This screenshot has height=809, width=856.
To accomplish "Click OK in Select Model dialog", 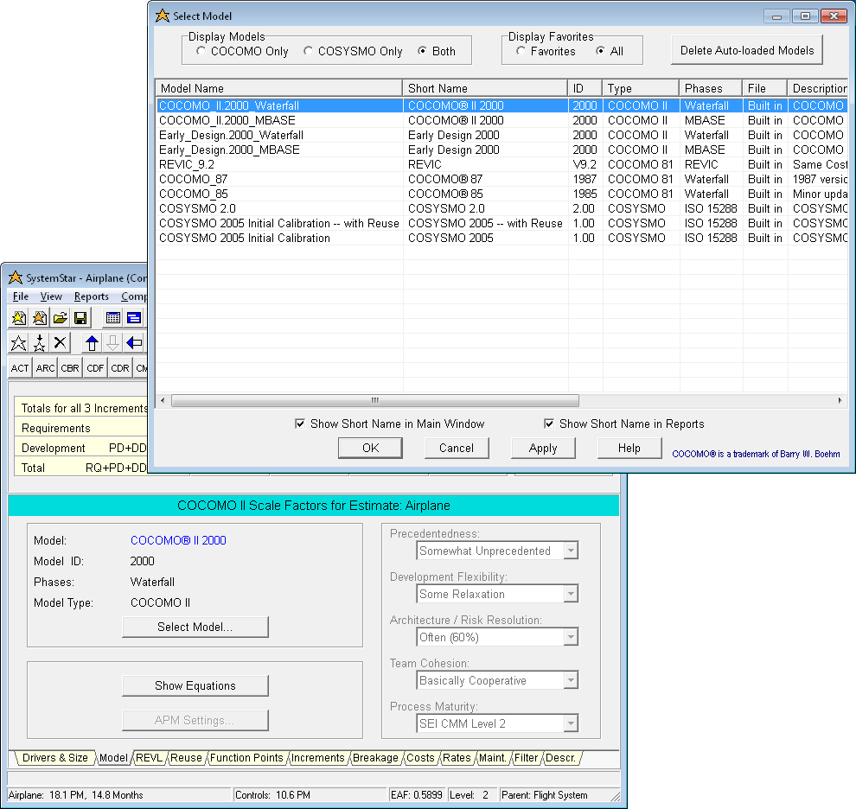I will coord(370,449).
